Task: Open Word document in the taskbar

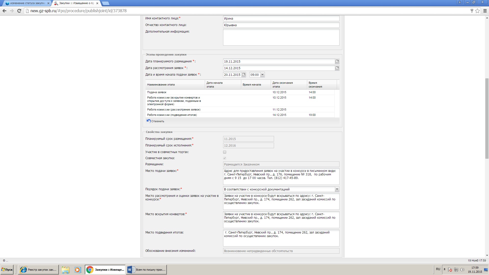Action: coord(146,270)
